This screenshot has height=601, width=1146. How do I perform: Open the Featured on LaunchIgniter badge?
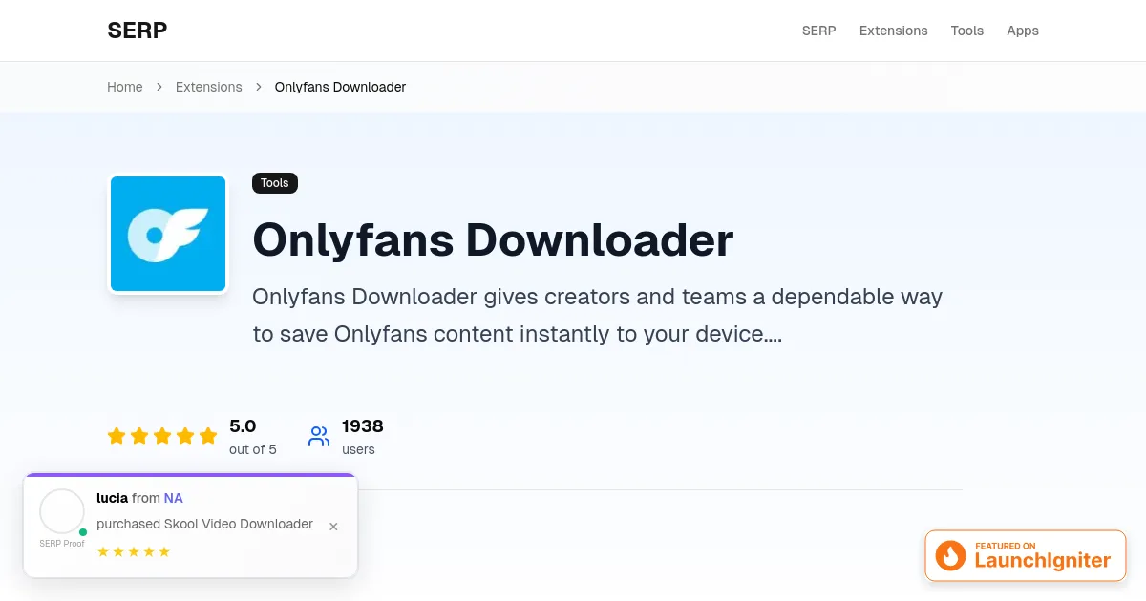point(1027,555)
